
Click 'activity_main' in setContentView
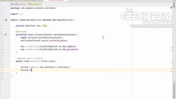58,41
